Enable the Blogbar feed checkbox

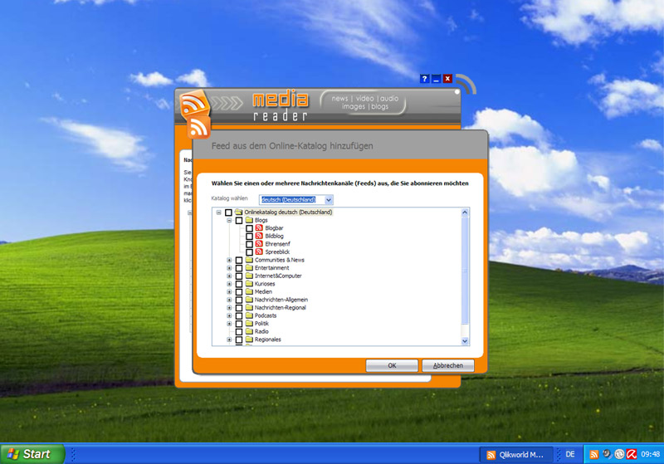(x=250, y=228)
